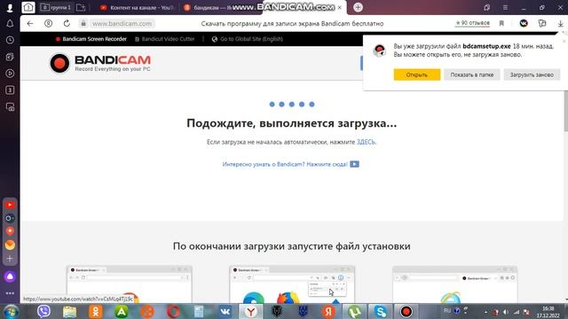
Task: Open the Yandex home icon in address bar
Action: click(48, 24)
